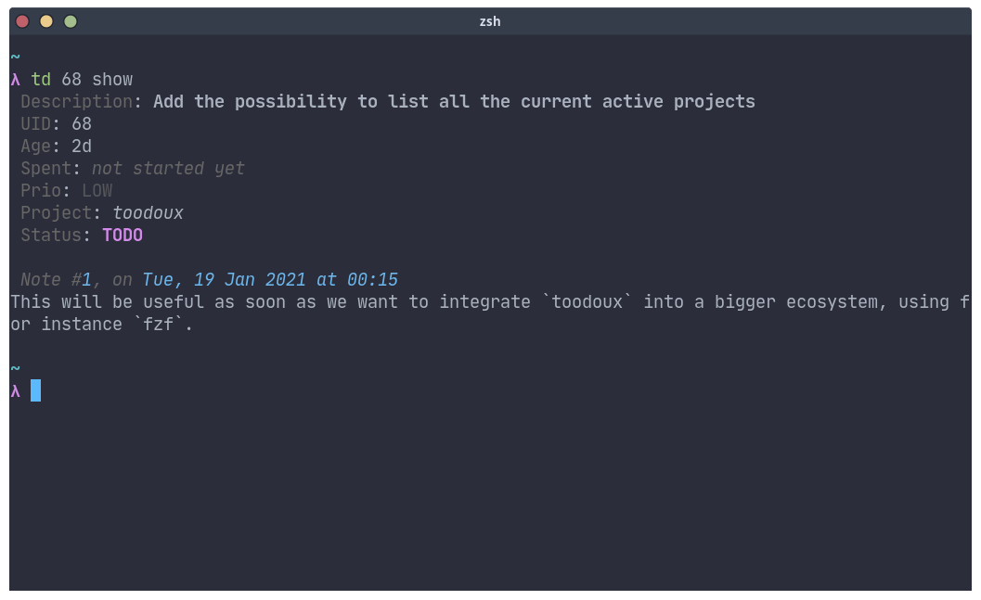981x600 pixels.
Task: Click the not started yet text
Action: click(168, 169)
